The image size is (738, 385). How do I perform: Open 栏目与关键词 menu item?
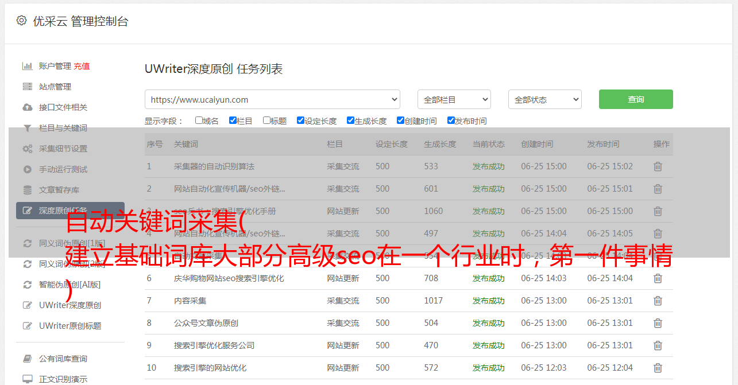click(63, 128)
